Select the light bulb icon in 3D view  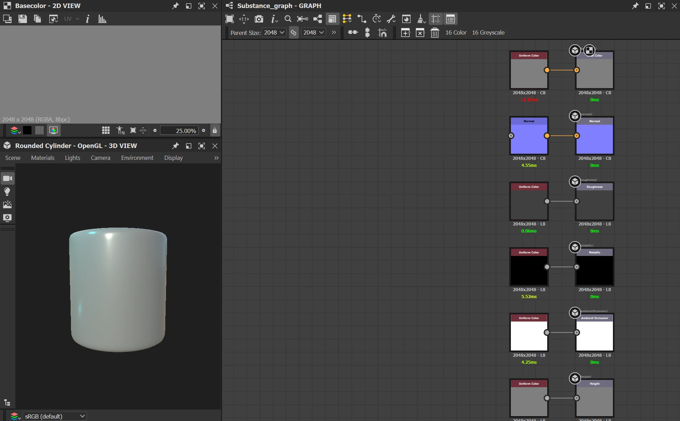(7, 191)
